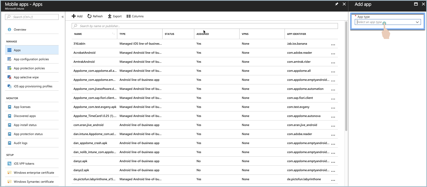Click the iOS VPP tokens icon

[x=9, y=164]
